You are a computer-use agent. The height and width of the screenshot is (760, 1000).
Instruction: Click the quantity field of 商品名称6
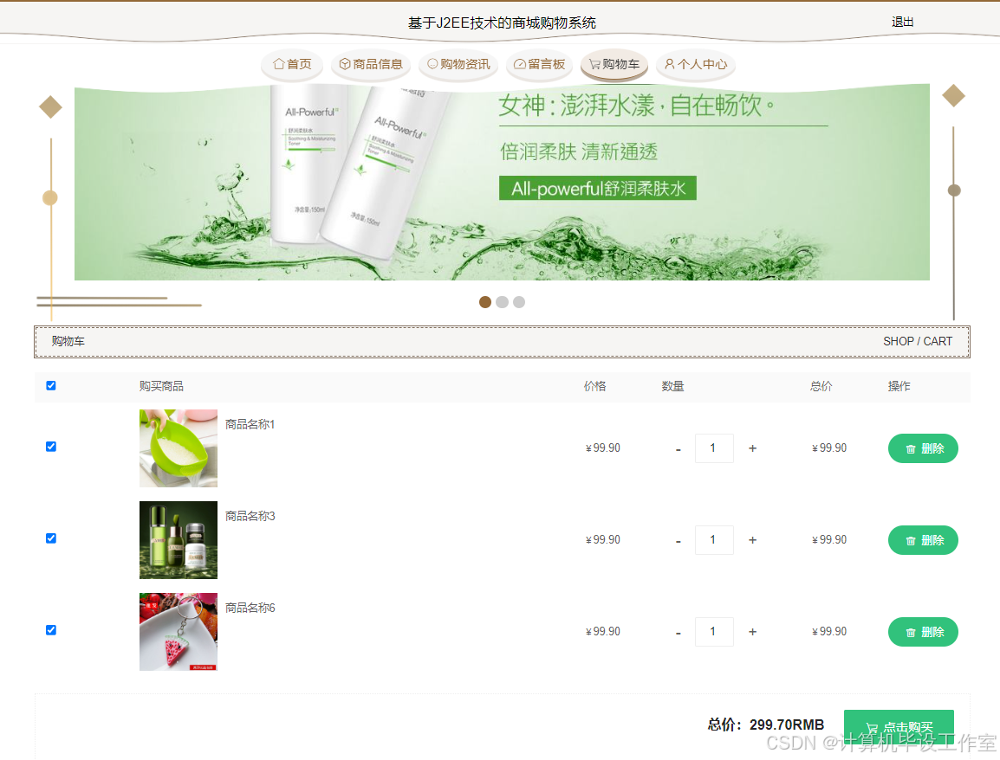[714, 632]
